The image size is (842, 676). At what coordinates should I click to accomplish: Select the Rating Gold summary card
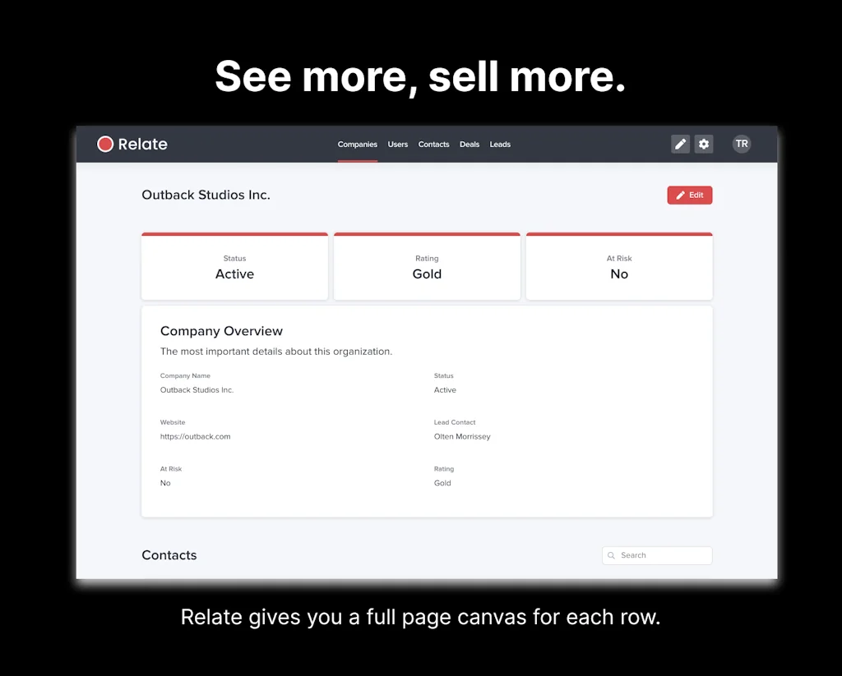click(427, 267)
